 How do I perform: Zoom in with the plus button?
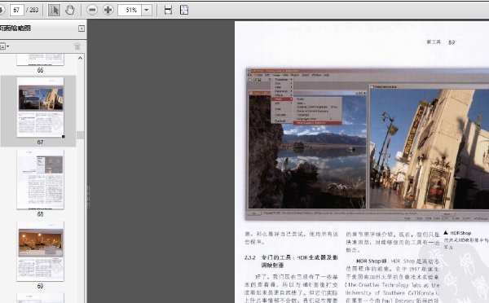[108, 11]
